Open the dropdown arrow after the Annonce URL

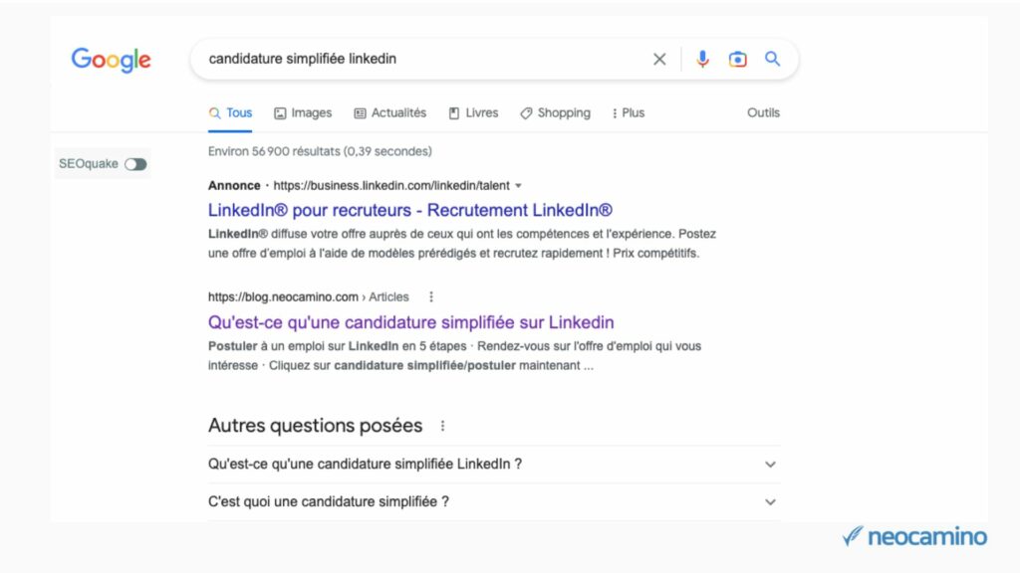pos(518,186)
